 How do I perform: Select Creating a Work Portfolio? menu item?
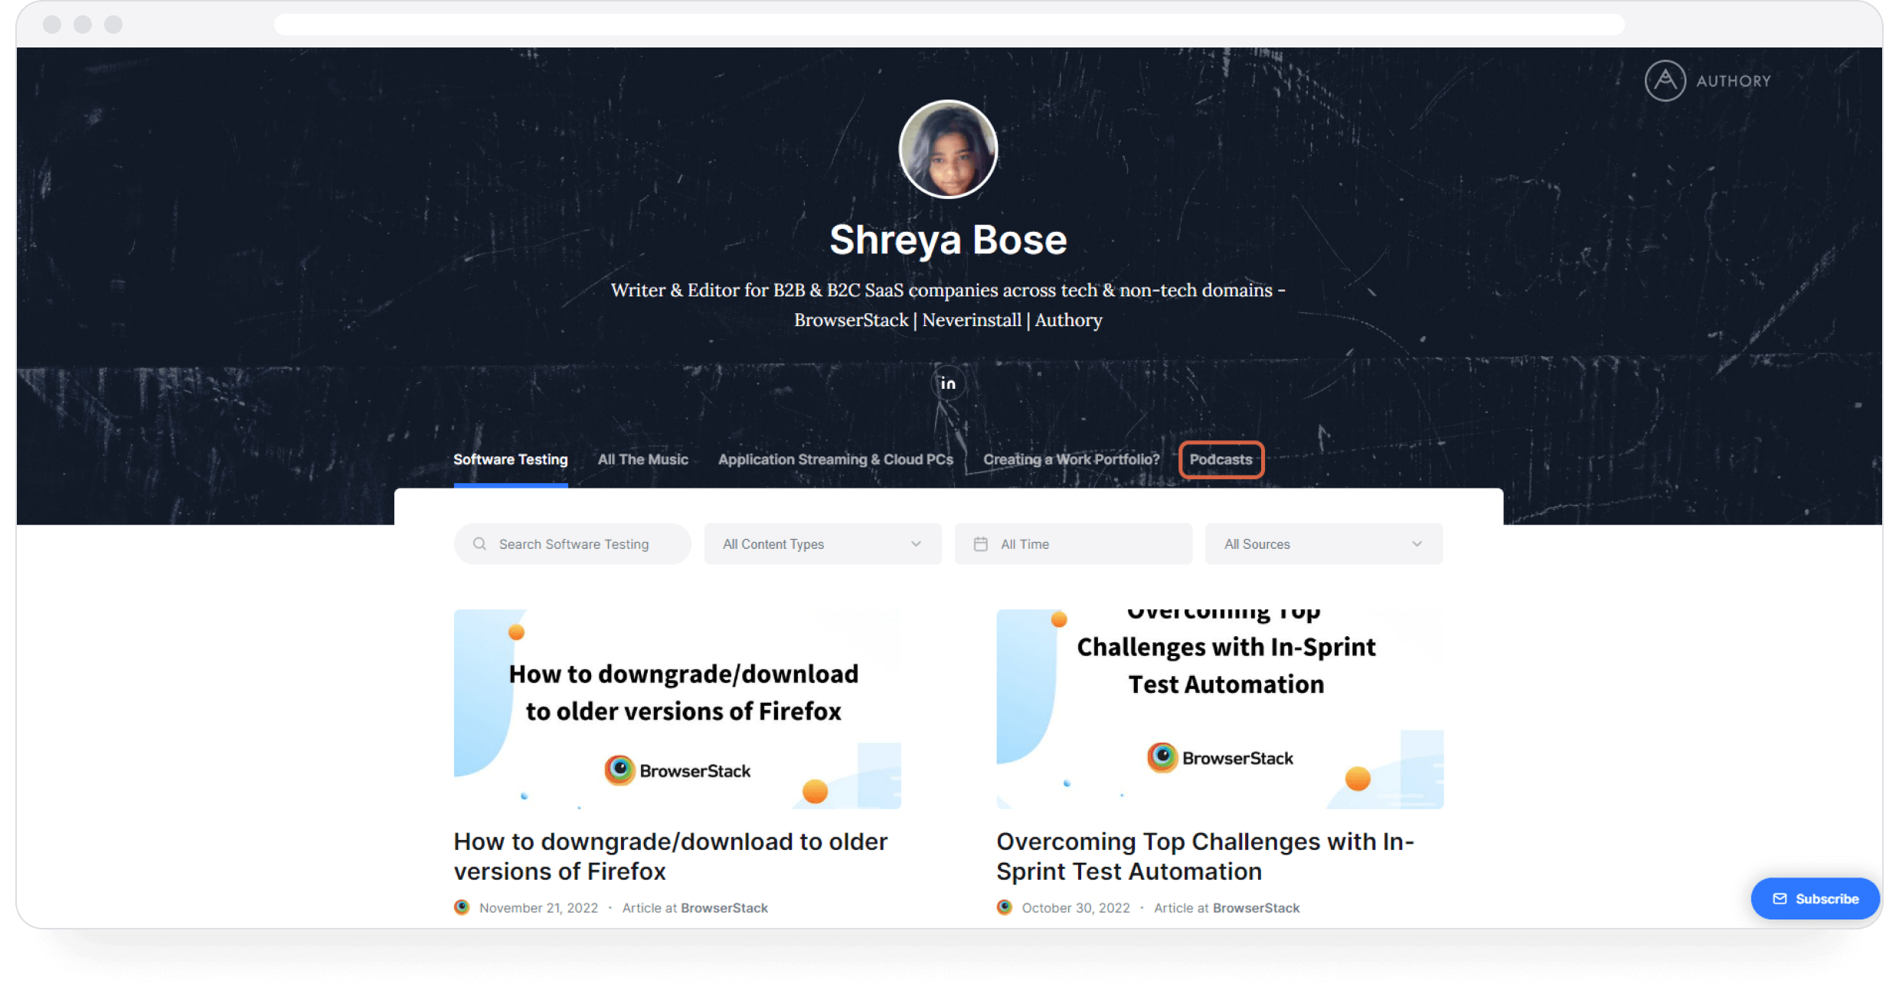click(x=1073, y=459)
